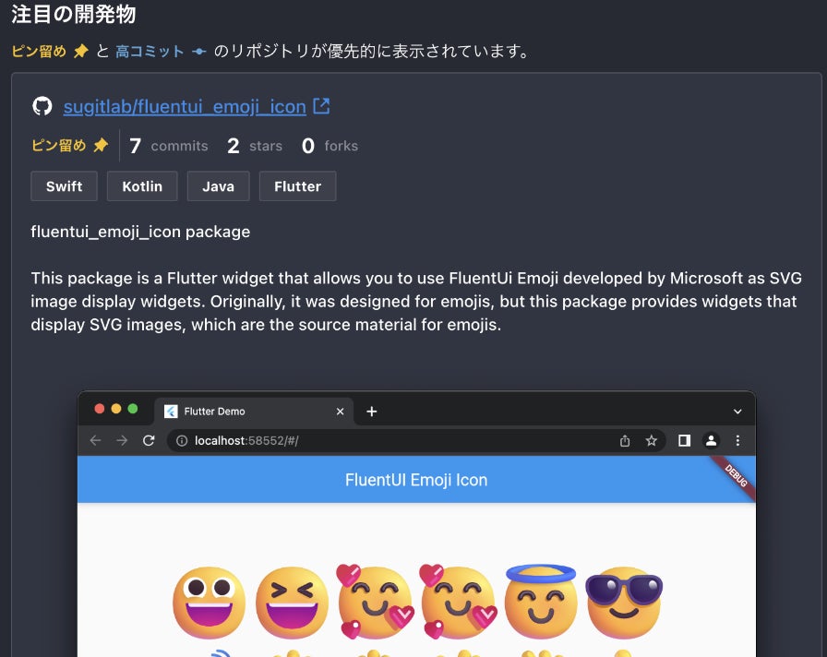Viewport: 827px width, 657px height.
Task: Click the 0 forks count
Action: (330, 146)
